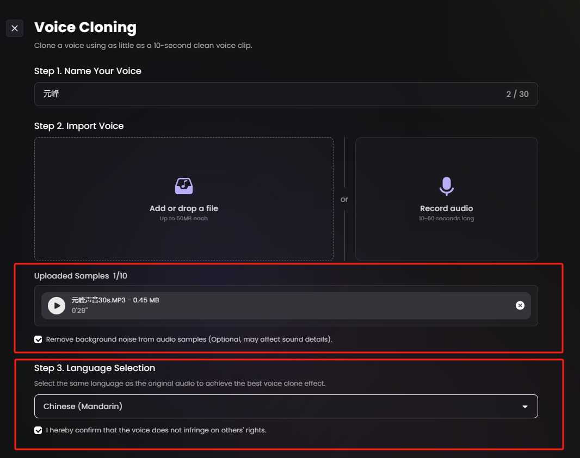The width and height of the screenshot is (580, 458).
Task: Play the 元峰声音30s.MP3 sample
Action: pos(57,306)
